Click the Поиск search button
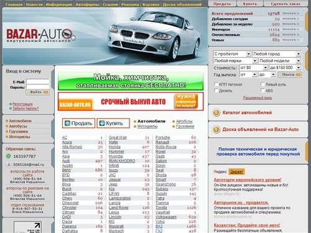 pyautogui.click(x=290, y=75)
